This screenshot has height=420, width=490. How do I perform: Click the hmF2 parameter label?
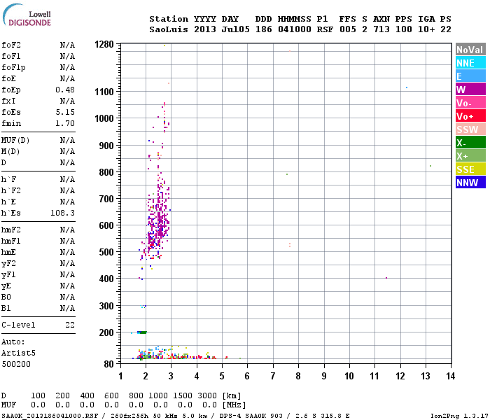click(x=11, y=230)
